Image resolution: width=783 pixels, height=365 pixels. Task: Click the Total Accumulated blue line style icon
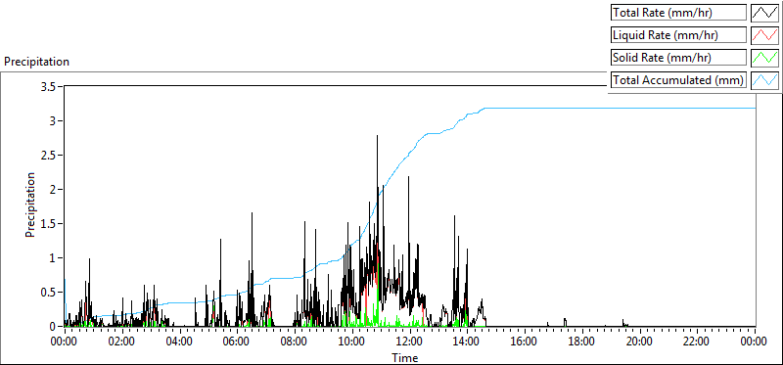[x=765, y=79]
